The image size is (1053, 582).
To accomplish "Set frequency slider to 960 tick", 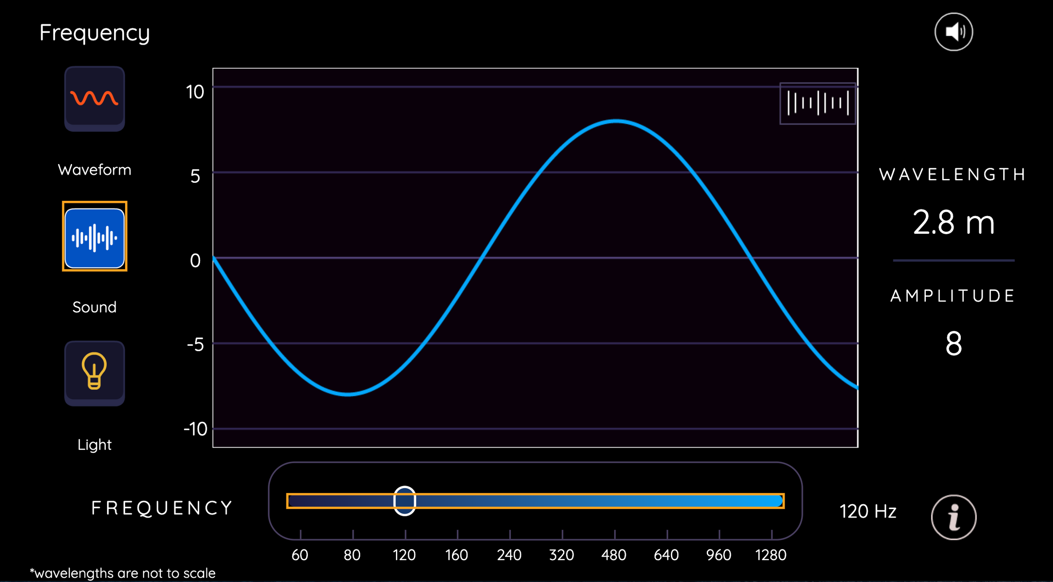I will [719, 501].
